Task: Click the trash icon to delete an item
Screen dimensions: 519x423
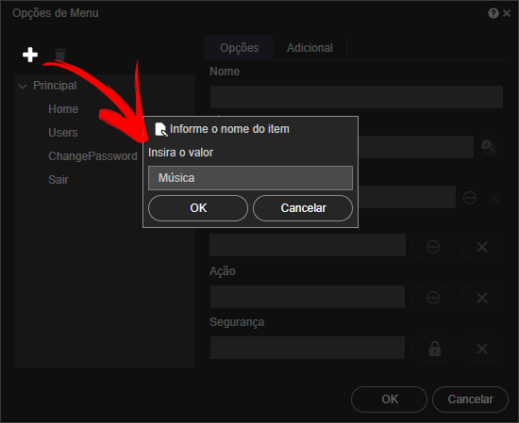Action: (60, 55)
